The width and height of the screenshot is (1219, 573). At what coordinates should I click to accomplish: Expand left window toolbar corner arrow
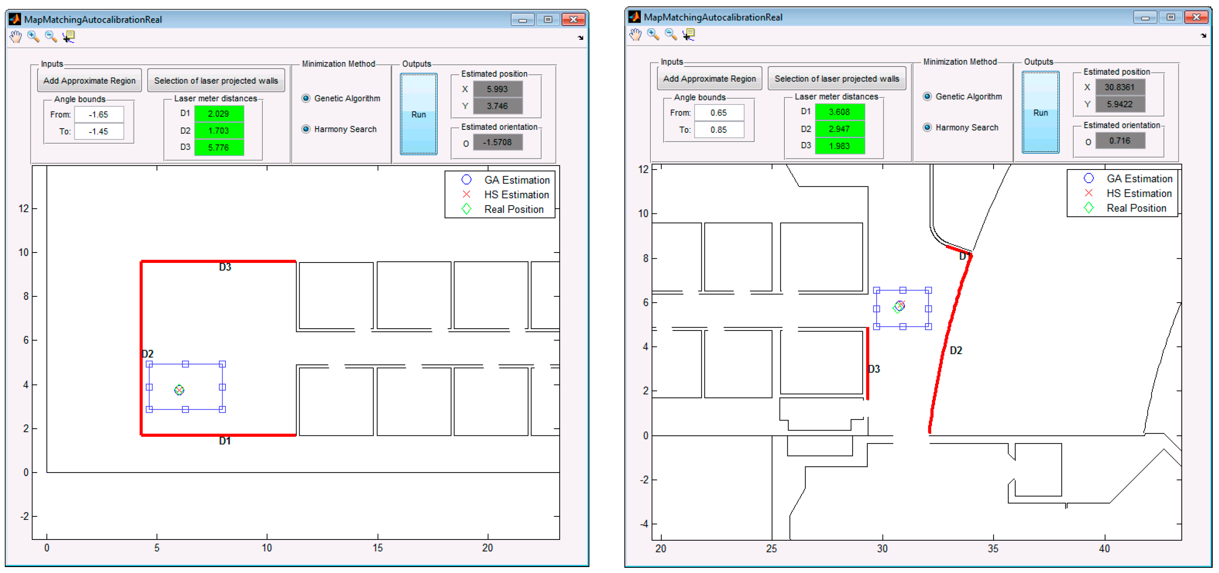click(x=580, y=38)
